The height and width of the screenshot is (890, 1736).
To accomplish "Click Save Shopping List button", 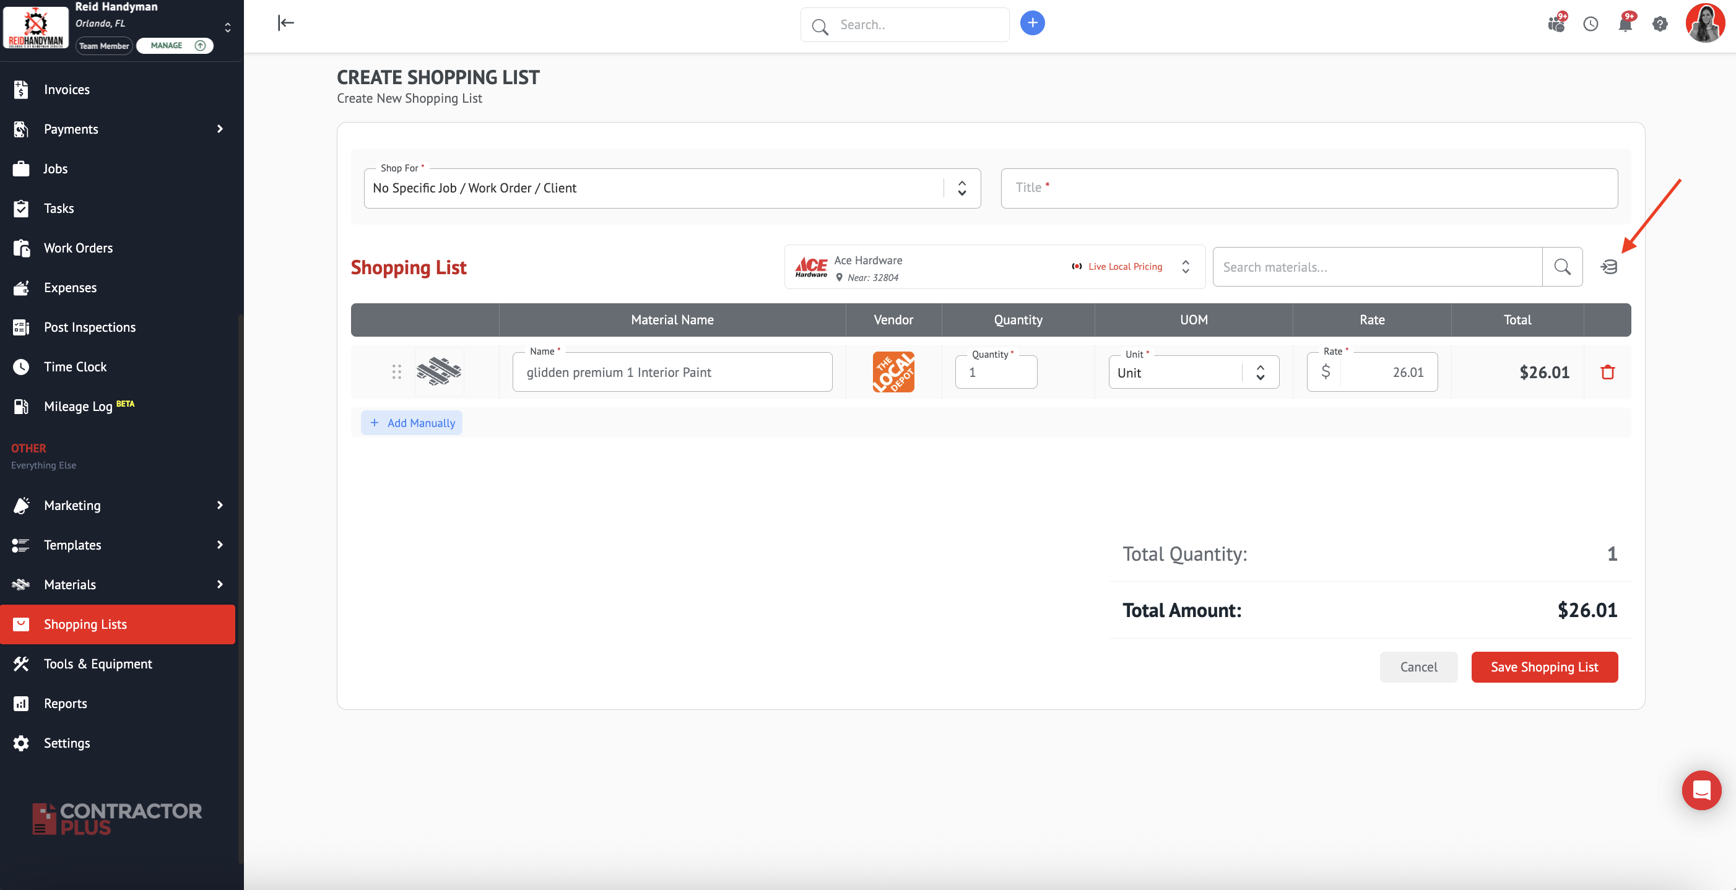I will tap(1543, 667).
